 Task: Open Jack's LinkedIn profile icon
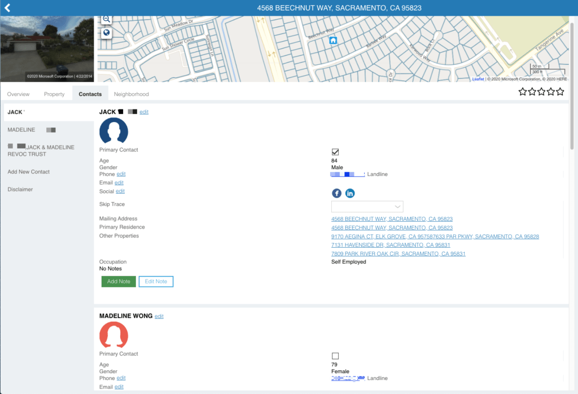(349, 193)
